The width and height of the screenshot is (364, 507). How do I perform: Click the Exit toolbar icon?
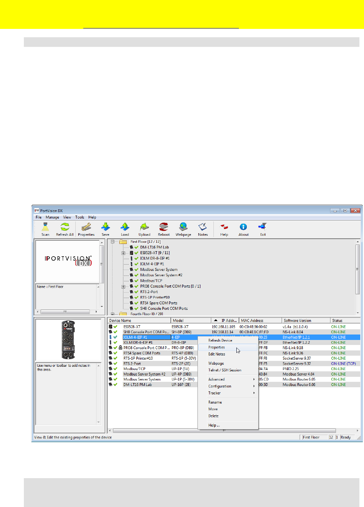click(x=263, y=229)
